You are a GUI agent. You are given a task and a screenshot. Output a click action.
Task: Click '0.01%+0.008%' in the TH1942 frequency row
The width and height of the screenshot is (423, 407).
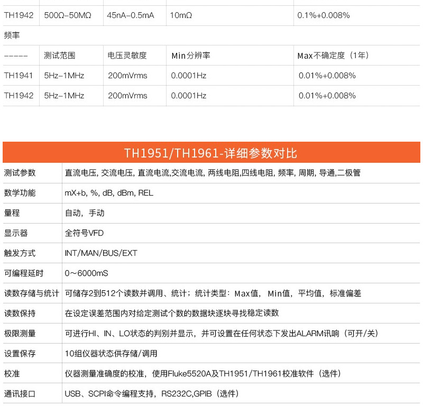pyautogui.click(x=327, y=96)
